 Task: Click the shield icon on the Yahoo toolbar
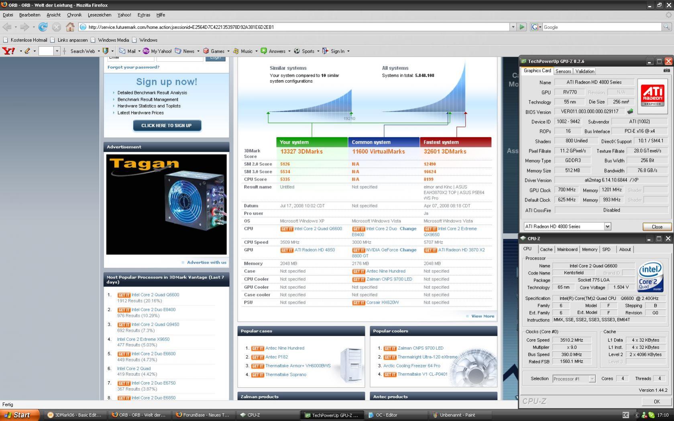click(x=106, y=51)
